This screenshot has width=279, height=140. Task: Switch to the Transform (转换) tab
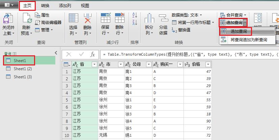(x=45, y=6)
